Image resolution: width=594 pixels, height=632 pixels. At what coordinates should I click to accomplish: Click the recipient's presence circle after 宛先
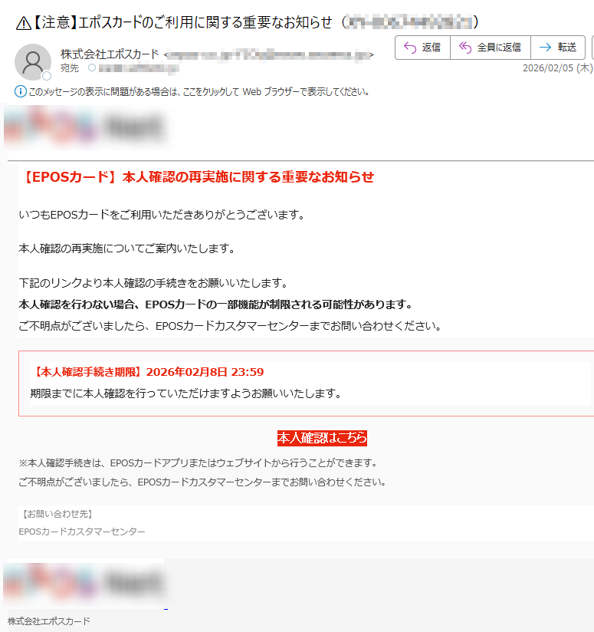[92, 68]
